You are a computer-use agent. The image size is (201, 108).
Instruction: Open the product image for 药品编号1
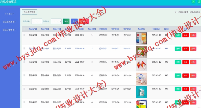pos(141,38)
